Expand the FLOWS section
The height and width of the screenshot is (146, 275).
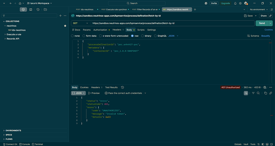pyautogui.click(x=4, y=139)
